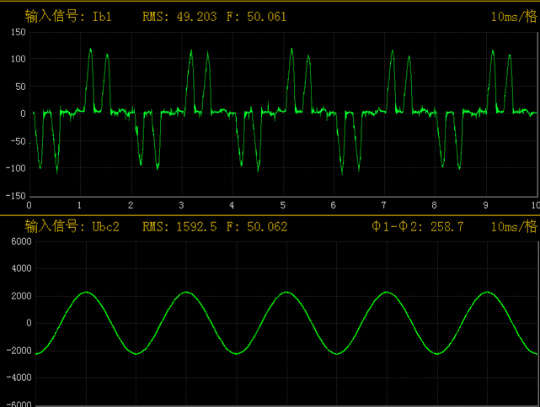Screen dimensions: 540x407
Task: Click the 2 tick on the top time axis
Action: 131,205
